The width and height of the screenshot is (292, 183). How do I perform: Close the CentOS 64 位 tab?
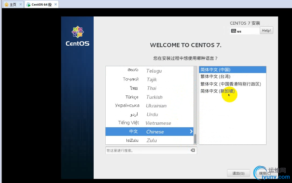click(55, 4)
